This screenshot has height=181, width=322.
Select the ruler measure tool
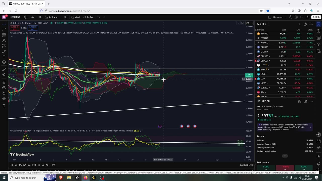pos(4,69)
